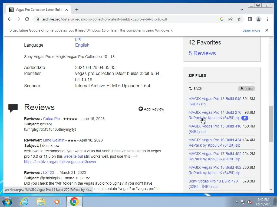Click the scrollbar down arrow
Image resolution: width=277 pixels, height=207 pixels.
click(271, 190)
